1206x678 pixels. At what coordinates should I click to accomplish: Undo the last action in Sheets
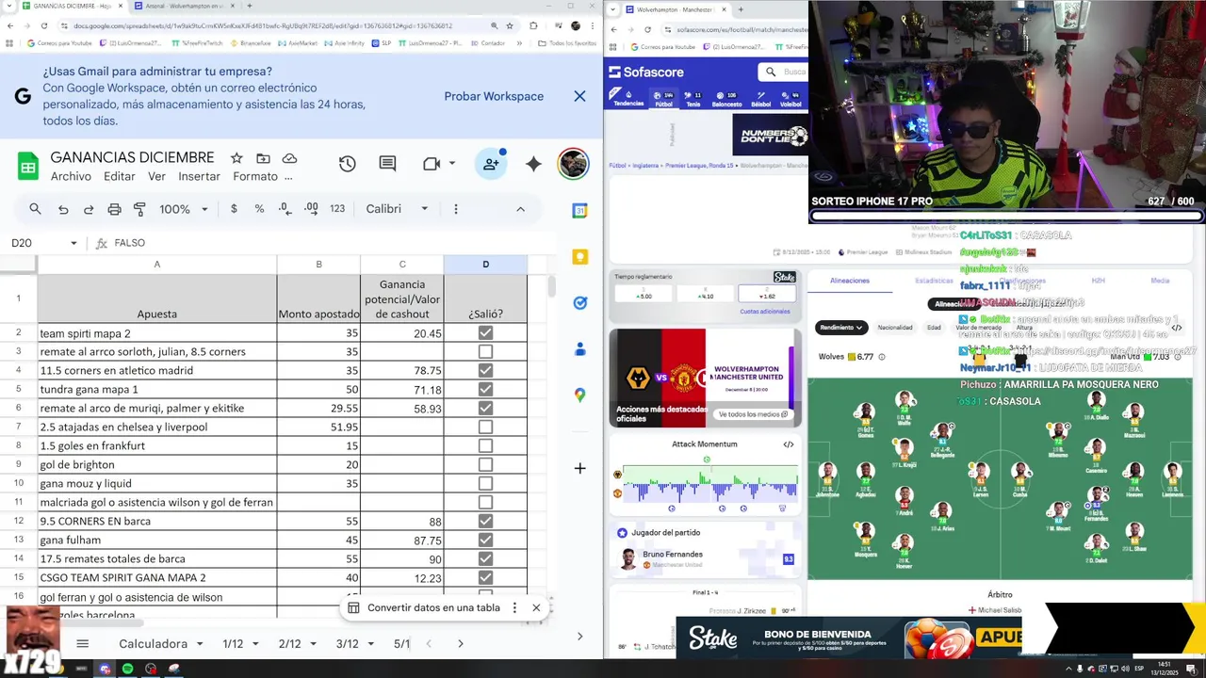coord(63,209)
